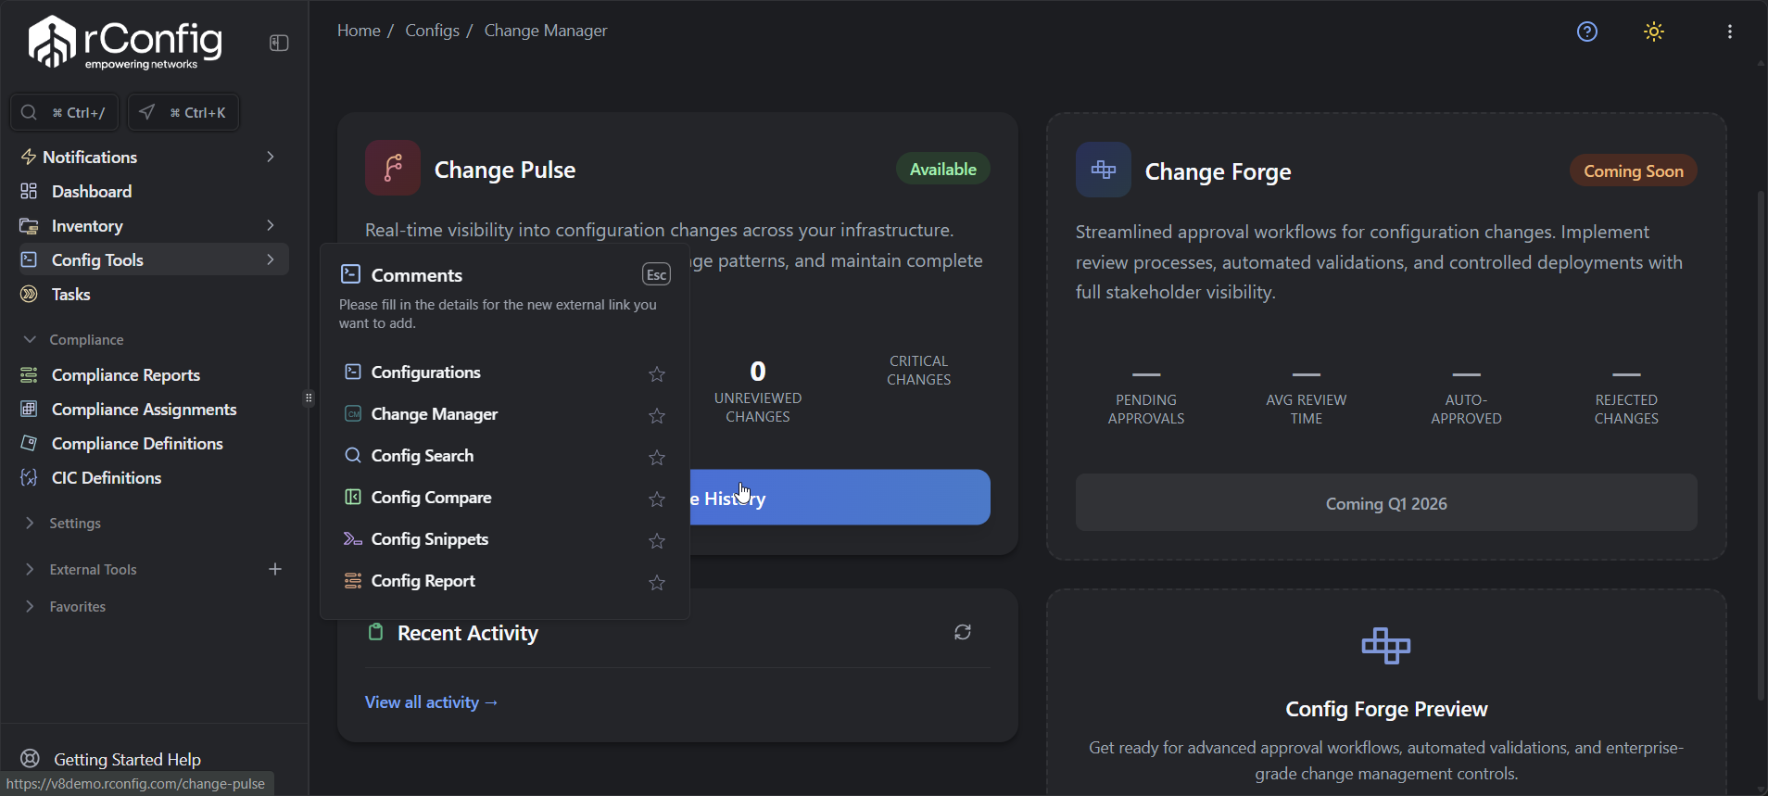This screenshot has height=796, width=1768.
Task: Open the Inventory menu
Action: 87,226
